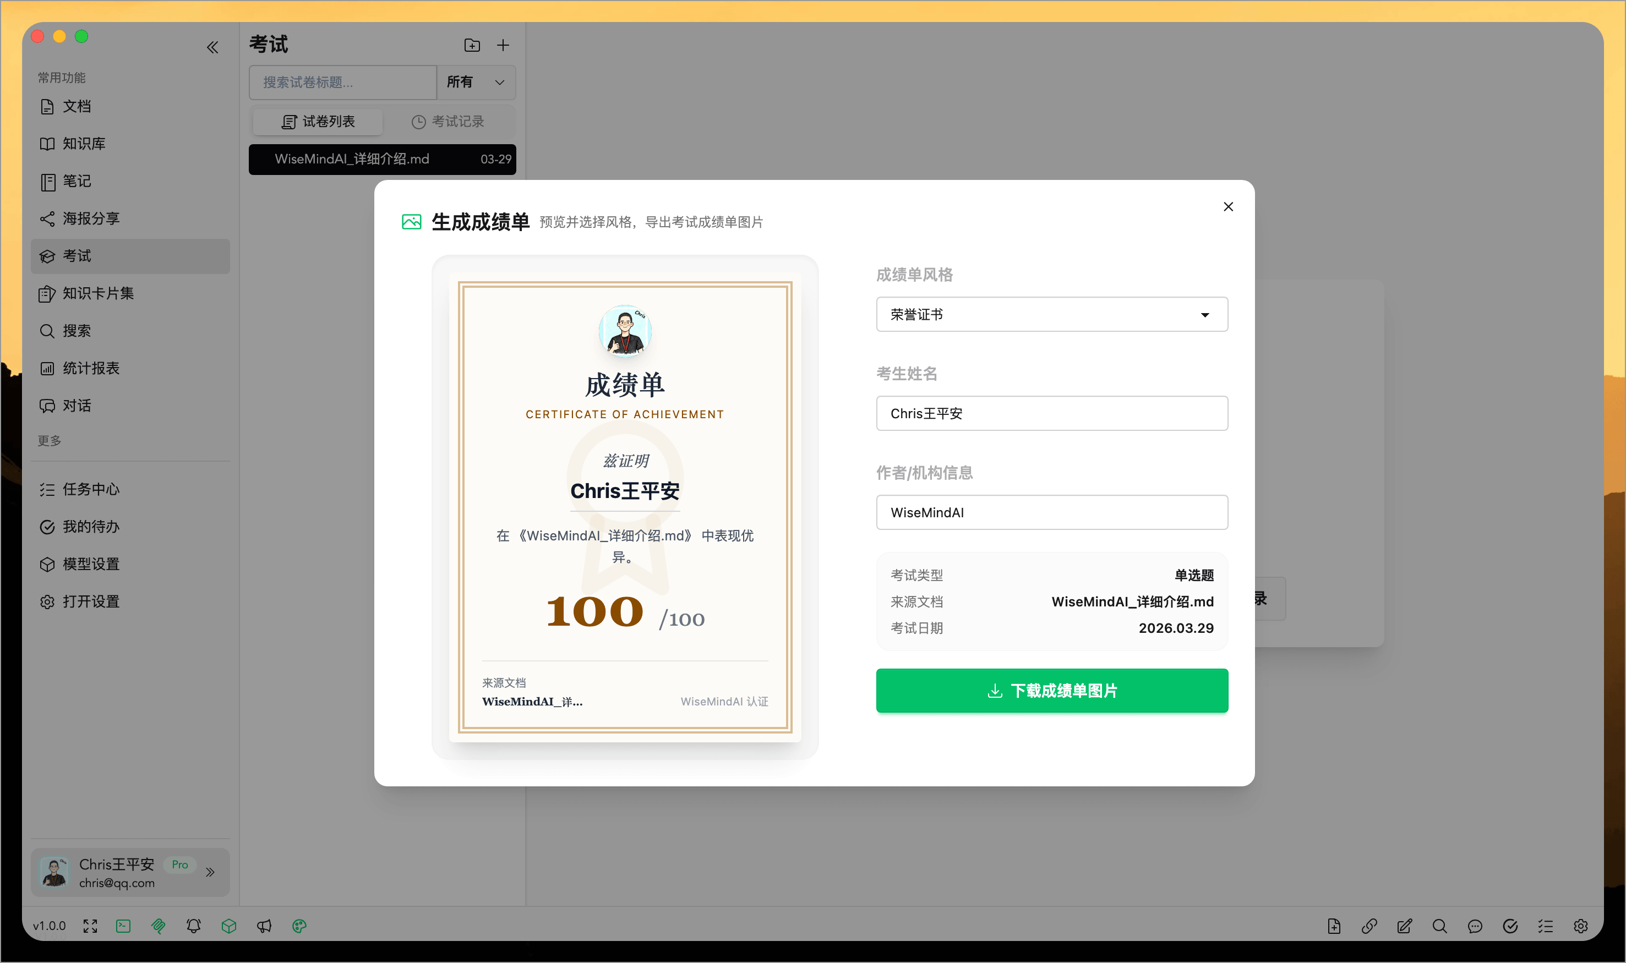Open the megaphone announcement icon
The image size is (1626, 963).
[x=264, y=926]
